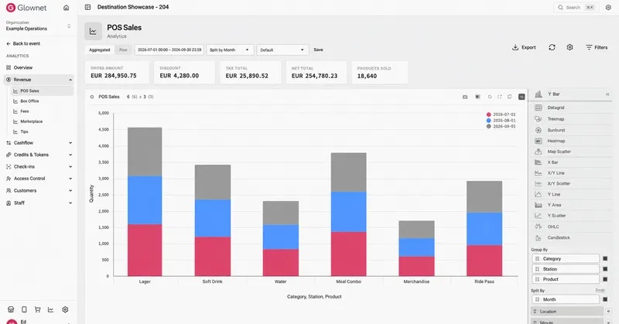Image resolution: width=619 pixels, height=324 pixels.
Task: Open the top-right header settings gear
Action: click(608, 8)
